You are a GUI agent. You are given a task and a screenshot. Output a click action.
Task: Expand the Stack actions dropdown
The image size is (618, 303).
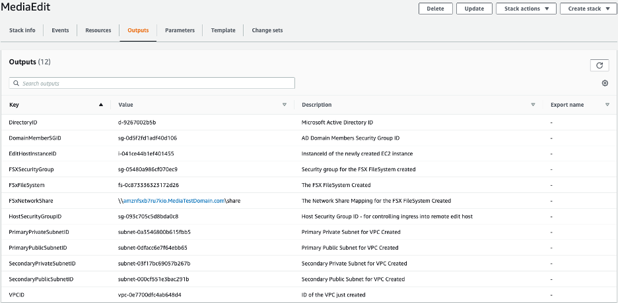526,9
